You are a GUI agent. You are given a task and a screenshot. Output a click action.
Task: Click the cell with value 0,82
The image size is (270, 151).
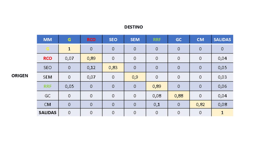click(200, 104)
